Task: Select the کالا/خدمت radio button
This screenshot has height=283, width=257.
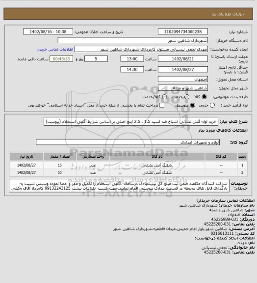Action: [x=164, y=97]
